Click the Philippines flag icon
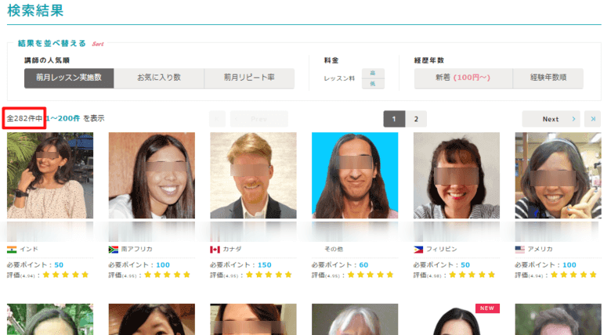 pyautogui.click(x=418, y=249)
